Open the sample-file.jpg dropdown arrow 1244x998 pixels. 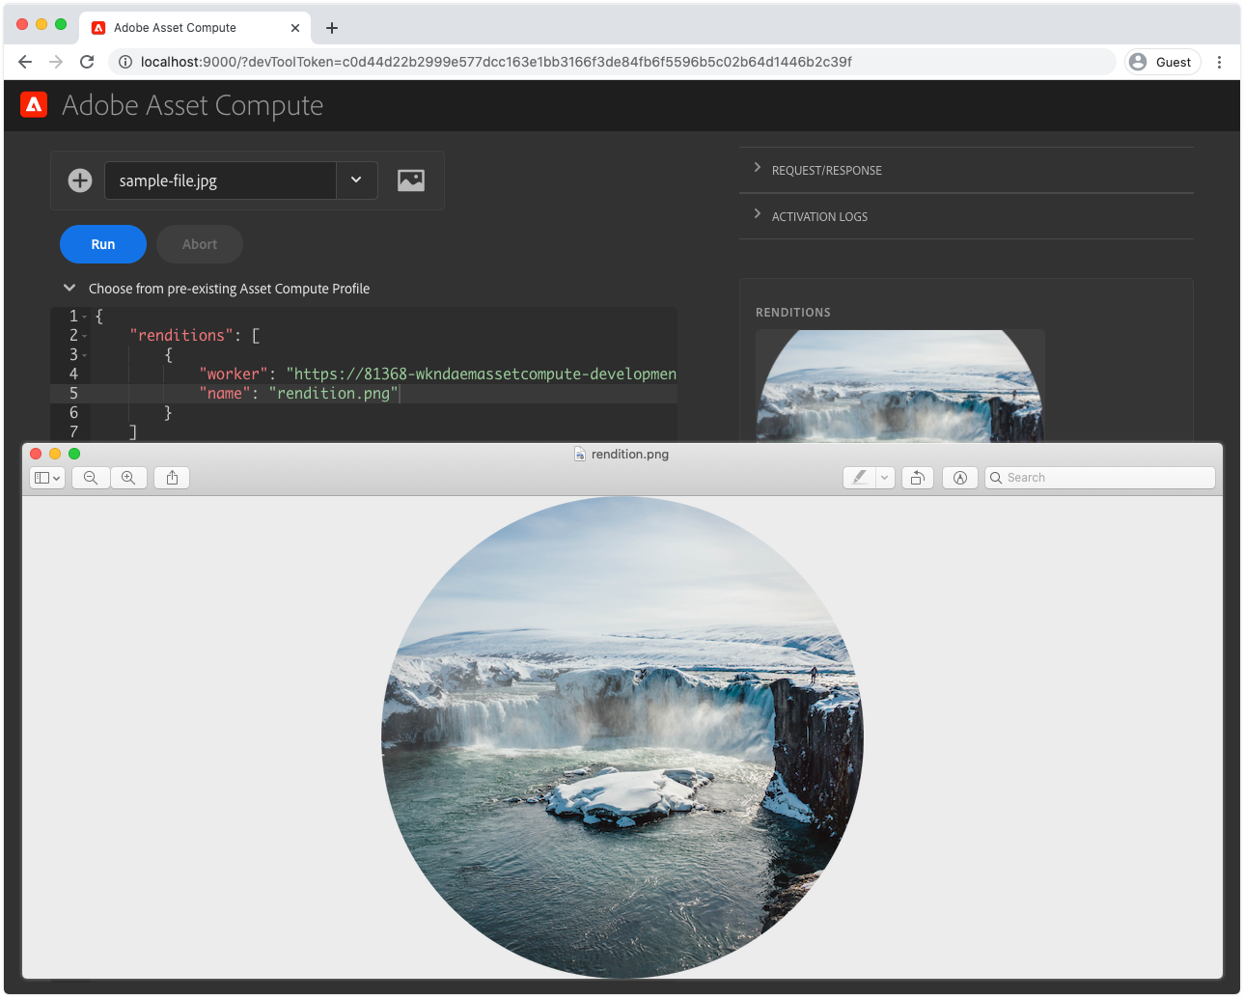pyautogui.click(x=356, y=180)
